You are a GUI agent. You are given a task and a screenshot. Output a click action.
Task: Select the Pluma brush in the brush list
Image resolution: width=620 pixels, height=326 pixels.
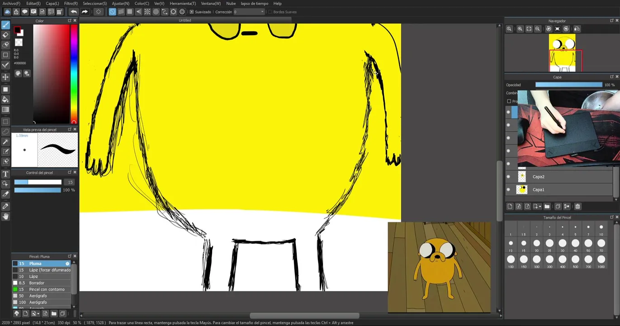(42, 264)
